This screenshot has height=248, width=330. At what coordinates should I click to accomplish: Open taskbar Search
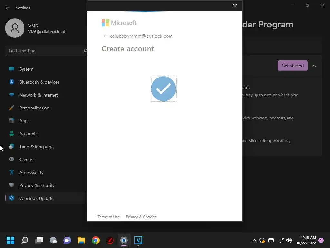[25, 240]
